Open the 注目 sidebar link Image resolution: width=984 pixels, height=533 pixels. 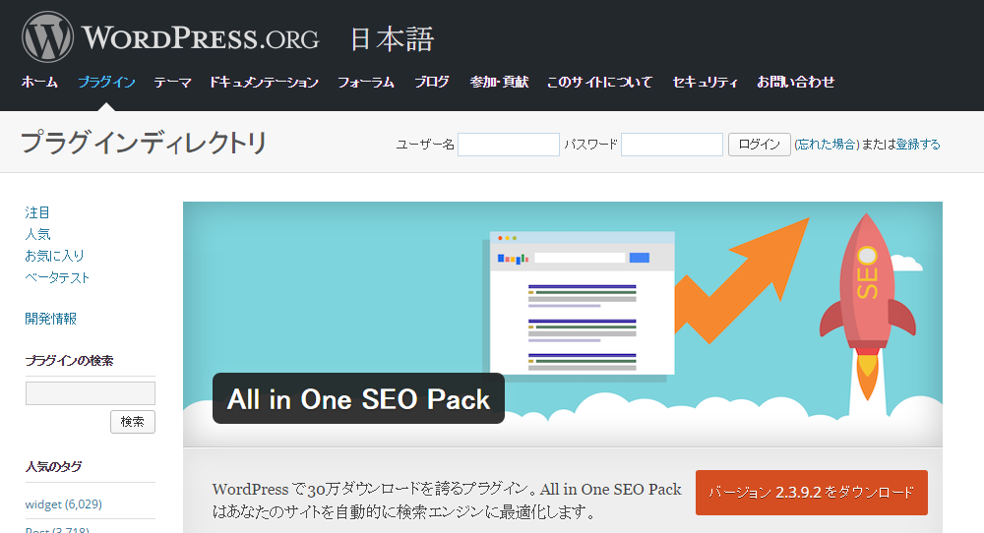point(37,212)
